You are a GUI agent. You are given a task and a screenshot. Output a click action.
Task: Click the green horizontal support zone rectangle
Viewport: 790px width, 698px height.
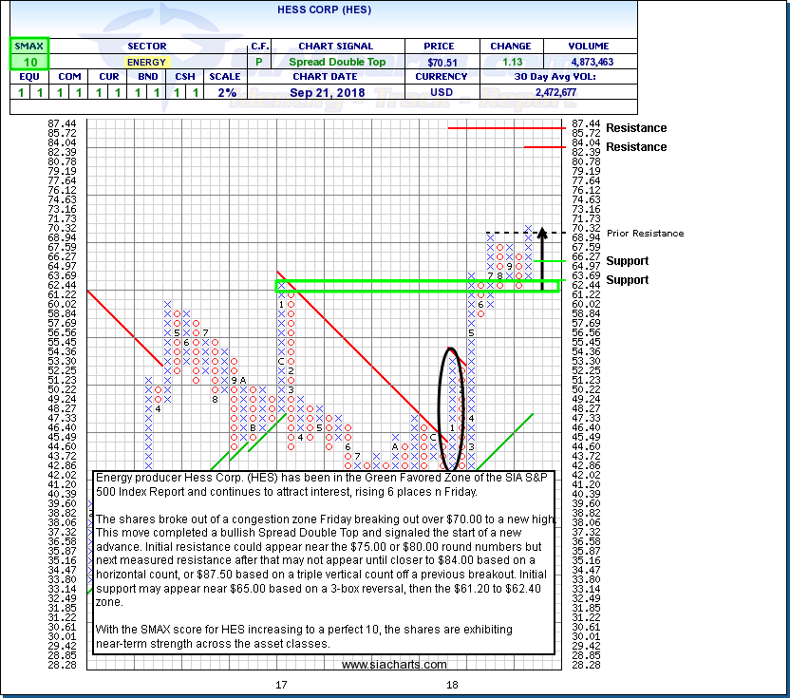pos(418,285)
